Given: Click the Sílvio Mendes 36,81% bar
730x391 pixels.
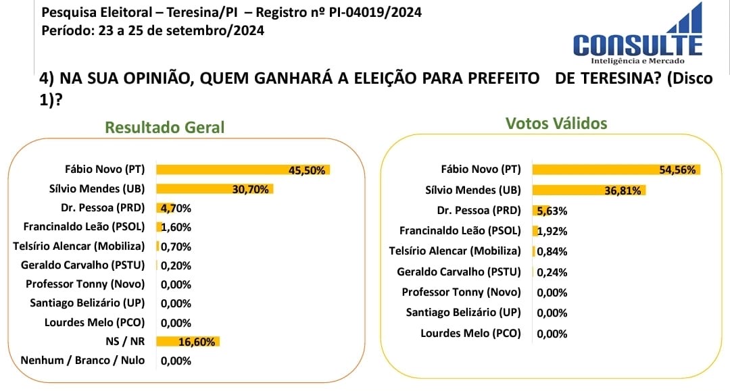Looking at the screenshot, I should [x=589, y=190].
